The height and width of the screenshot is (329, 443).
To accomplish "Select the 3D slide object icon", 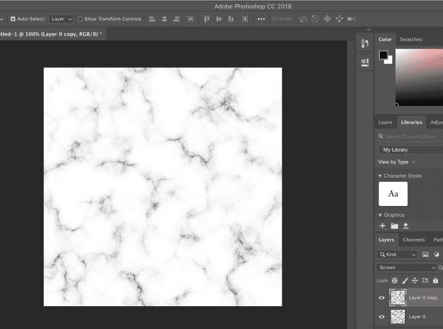I will 339,19.
